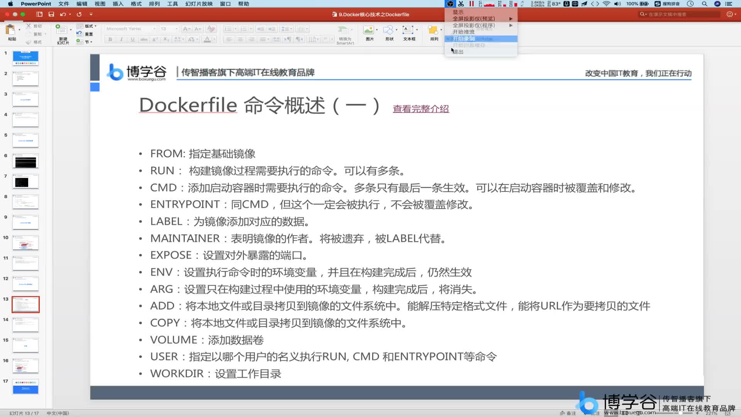The image size is (741, 417).
Task: Click the macOS Spotlight search icon
Action: [705, 4]
